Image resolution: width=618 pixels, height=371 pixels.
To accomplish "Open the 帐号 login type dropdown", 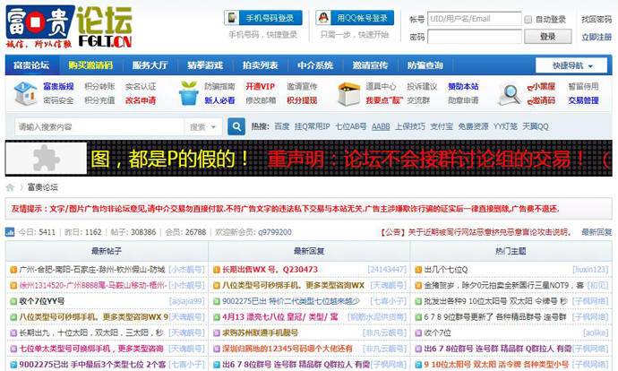I will 418,19.
